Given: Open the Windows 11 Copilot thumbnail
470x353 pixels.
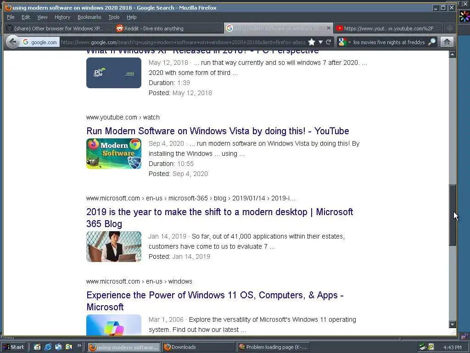Looking at the screenshot, I should (114, 325).
